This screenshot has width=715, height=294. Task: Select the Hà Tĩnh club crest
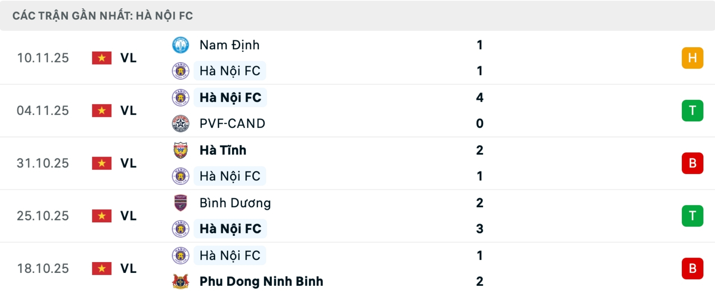click(180, 150)
